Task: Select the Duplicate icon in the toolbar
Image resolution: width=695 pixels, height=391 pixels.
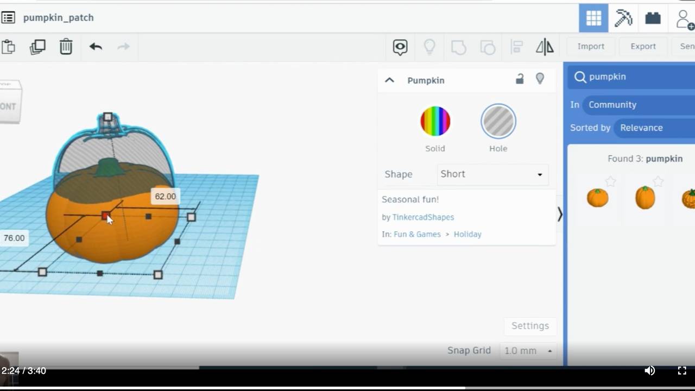Action: [37, 47]
